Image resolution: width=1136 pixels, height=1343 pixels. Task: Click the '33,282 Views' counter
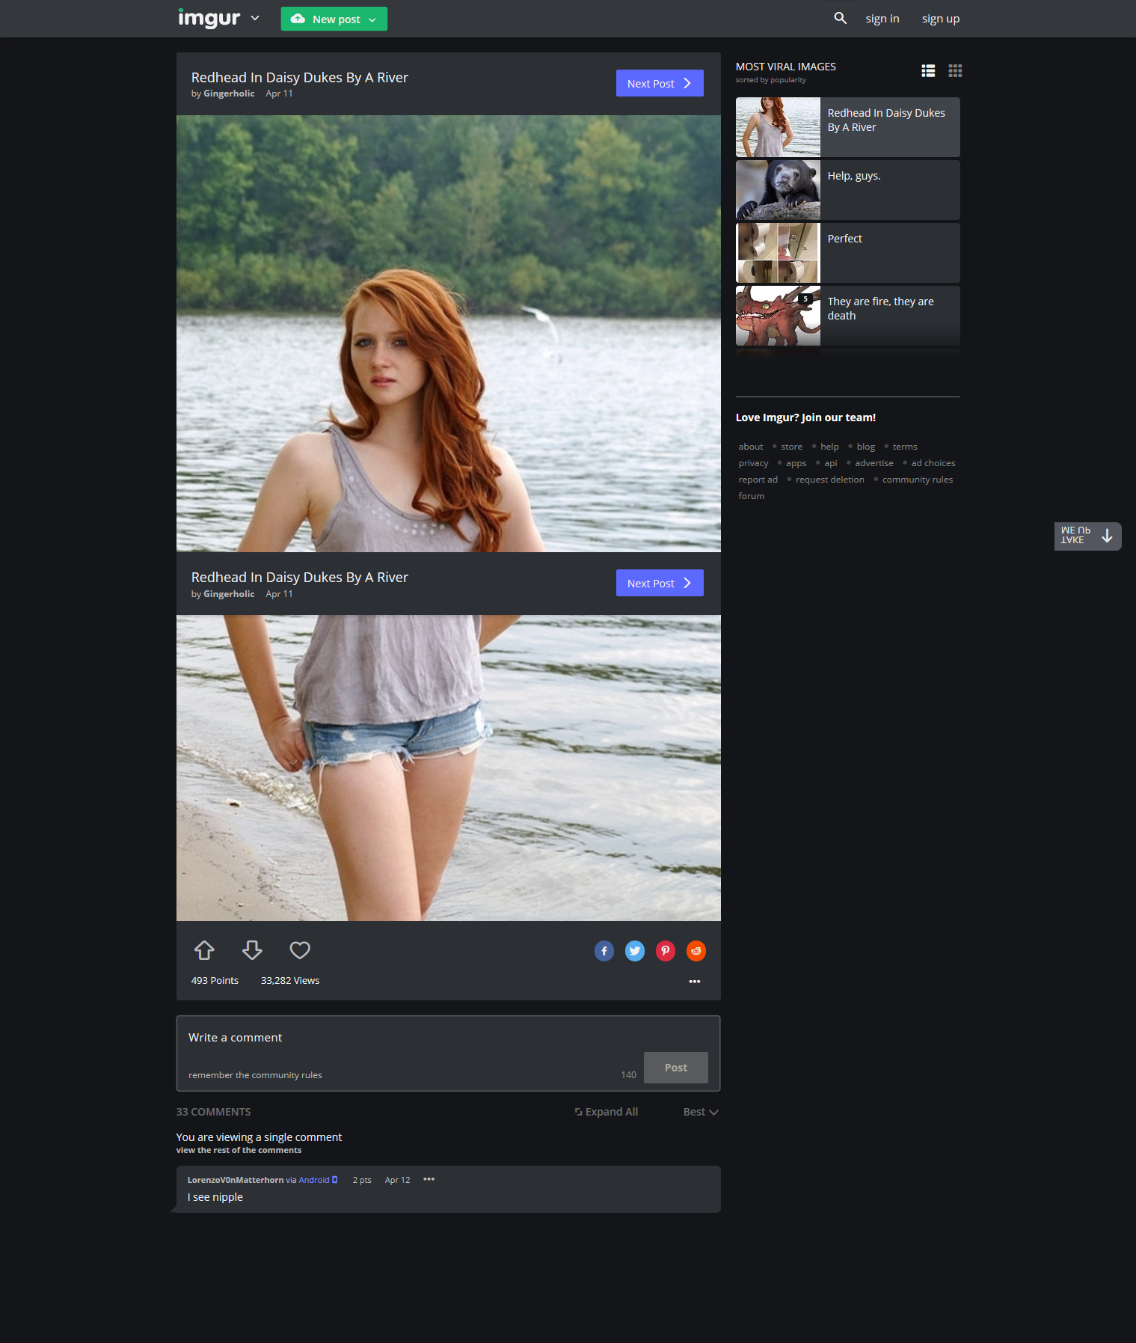click(290, 980)
